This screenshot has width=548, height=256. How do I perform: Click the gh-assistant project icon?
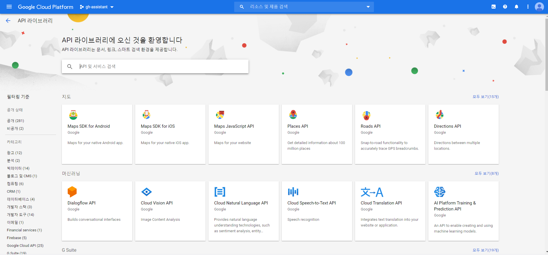click(x=82, y=7)
